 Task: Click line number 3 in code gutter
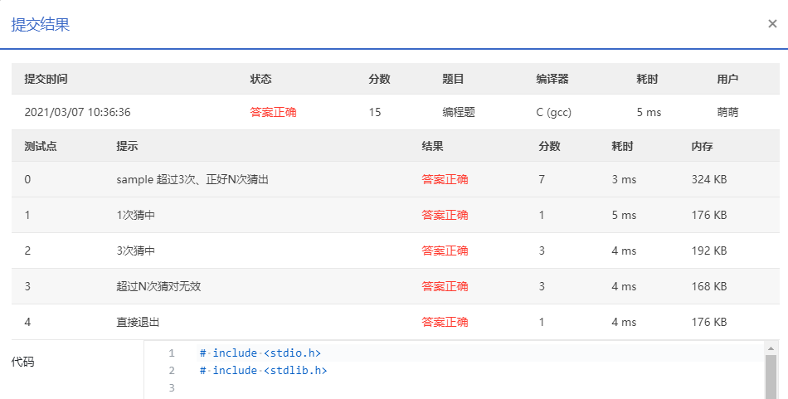pos(172,387)
